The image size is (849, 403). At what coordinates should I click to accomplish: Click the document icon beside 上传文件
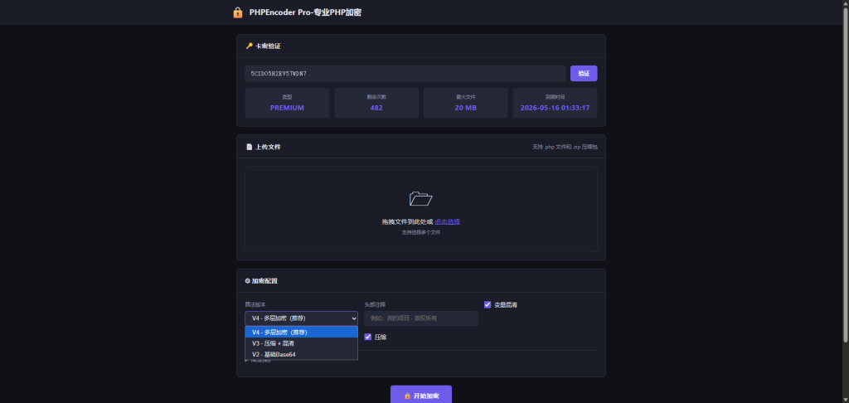pos(249,147)
